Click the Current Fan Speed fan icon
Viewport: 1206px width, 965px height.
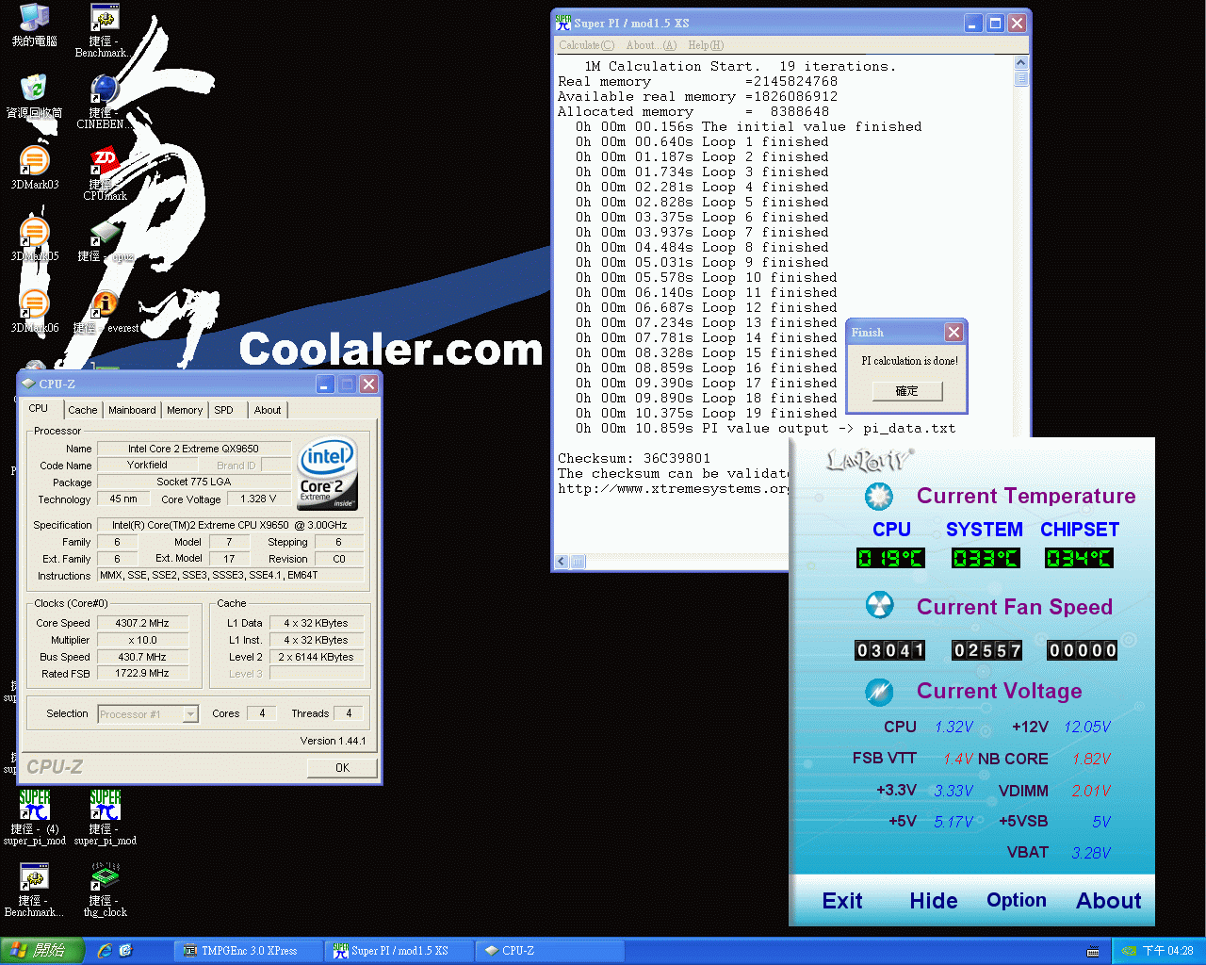879,605
